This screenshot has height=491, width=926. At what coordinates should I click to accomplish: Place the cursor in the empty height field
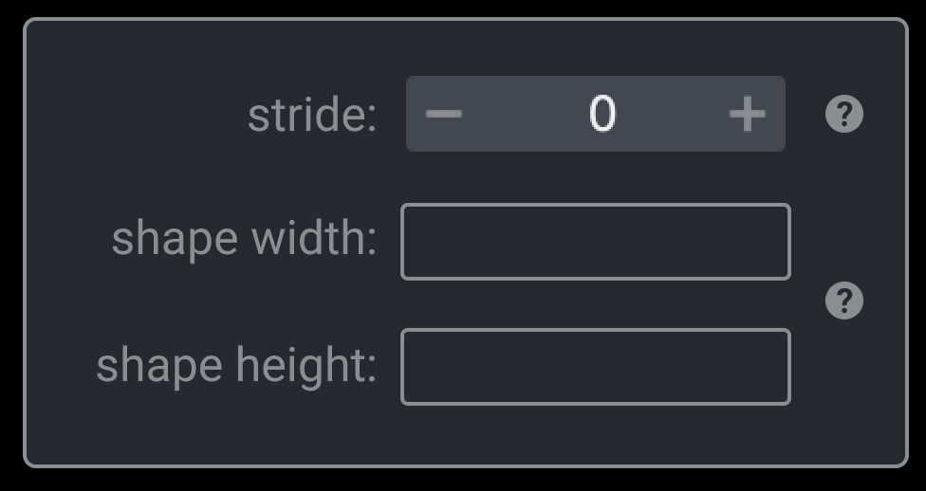(595, 367)
